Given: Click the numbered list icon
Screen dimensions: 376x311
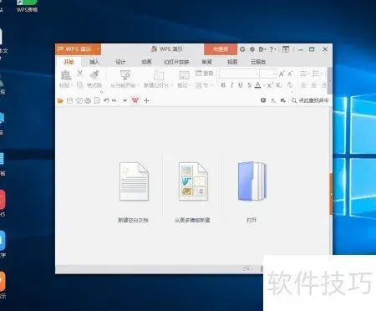Looking at the screenshot, I should [316, 74].
